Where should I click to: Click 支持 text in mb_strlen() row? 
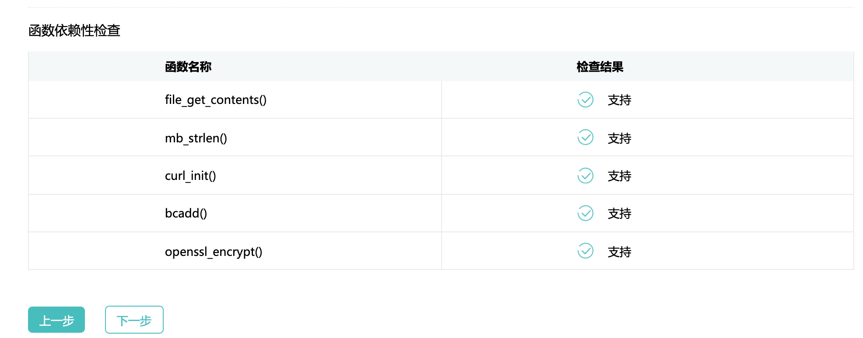619,138
